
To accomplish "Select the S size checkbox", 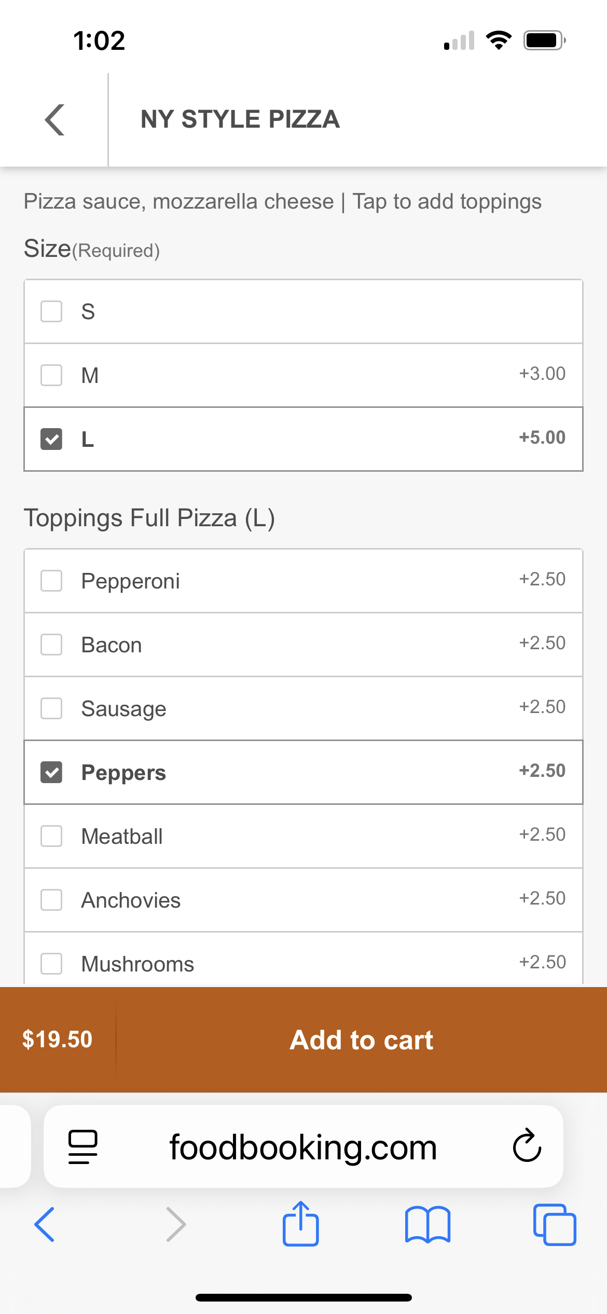I will 51,311.
